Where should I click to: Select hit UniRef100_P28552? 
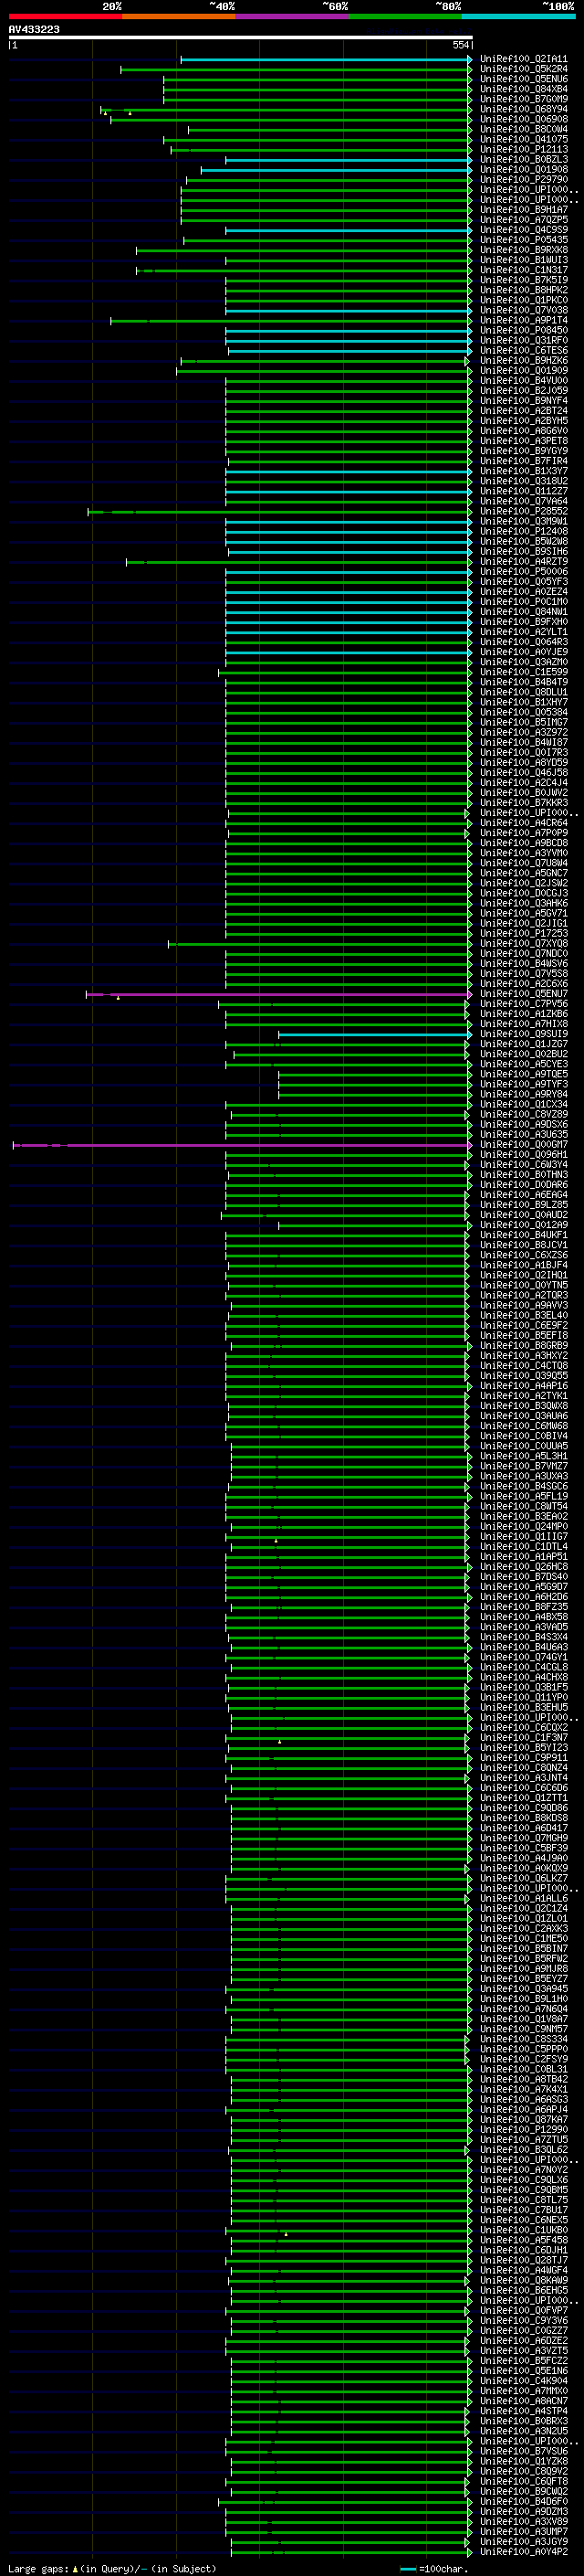(523, 512)
